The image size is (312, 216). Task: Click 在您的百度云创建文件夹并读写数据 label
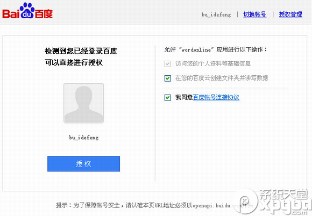pyautogui.click(x=222, y=78)
